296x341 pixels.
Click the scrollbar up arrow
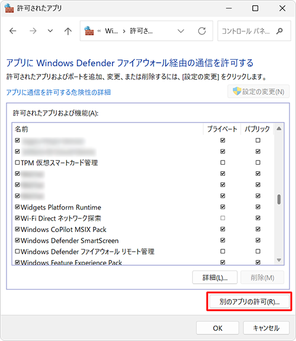pos(279,128)
